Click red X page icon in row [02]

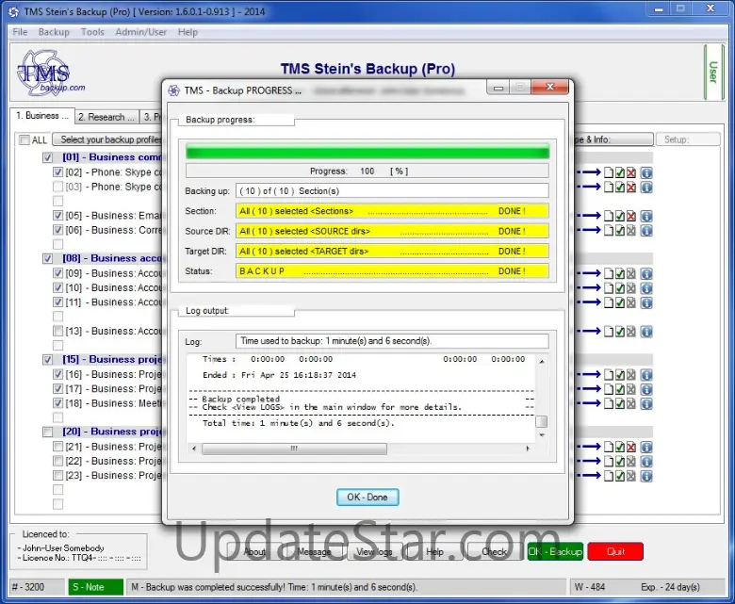coord(631,172)
